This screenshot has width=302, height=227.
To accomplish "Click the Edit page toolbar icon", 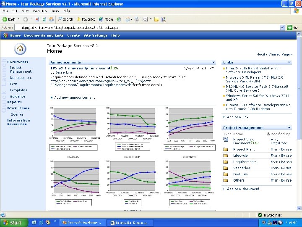I will (145, 19).
